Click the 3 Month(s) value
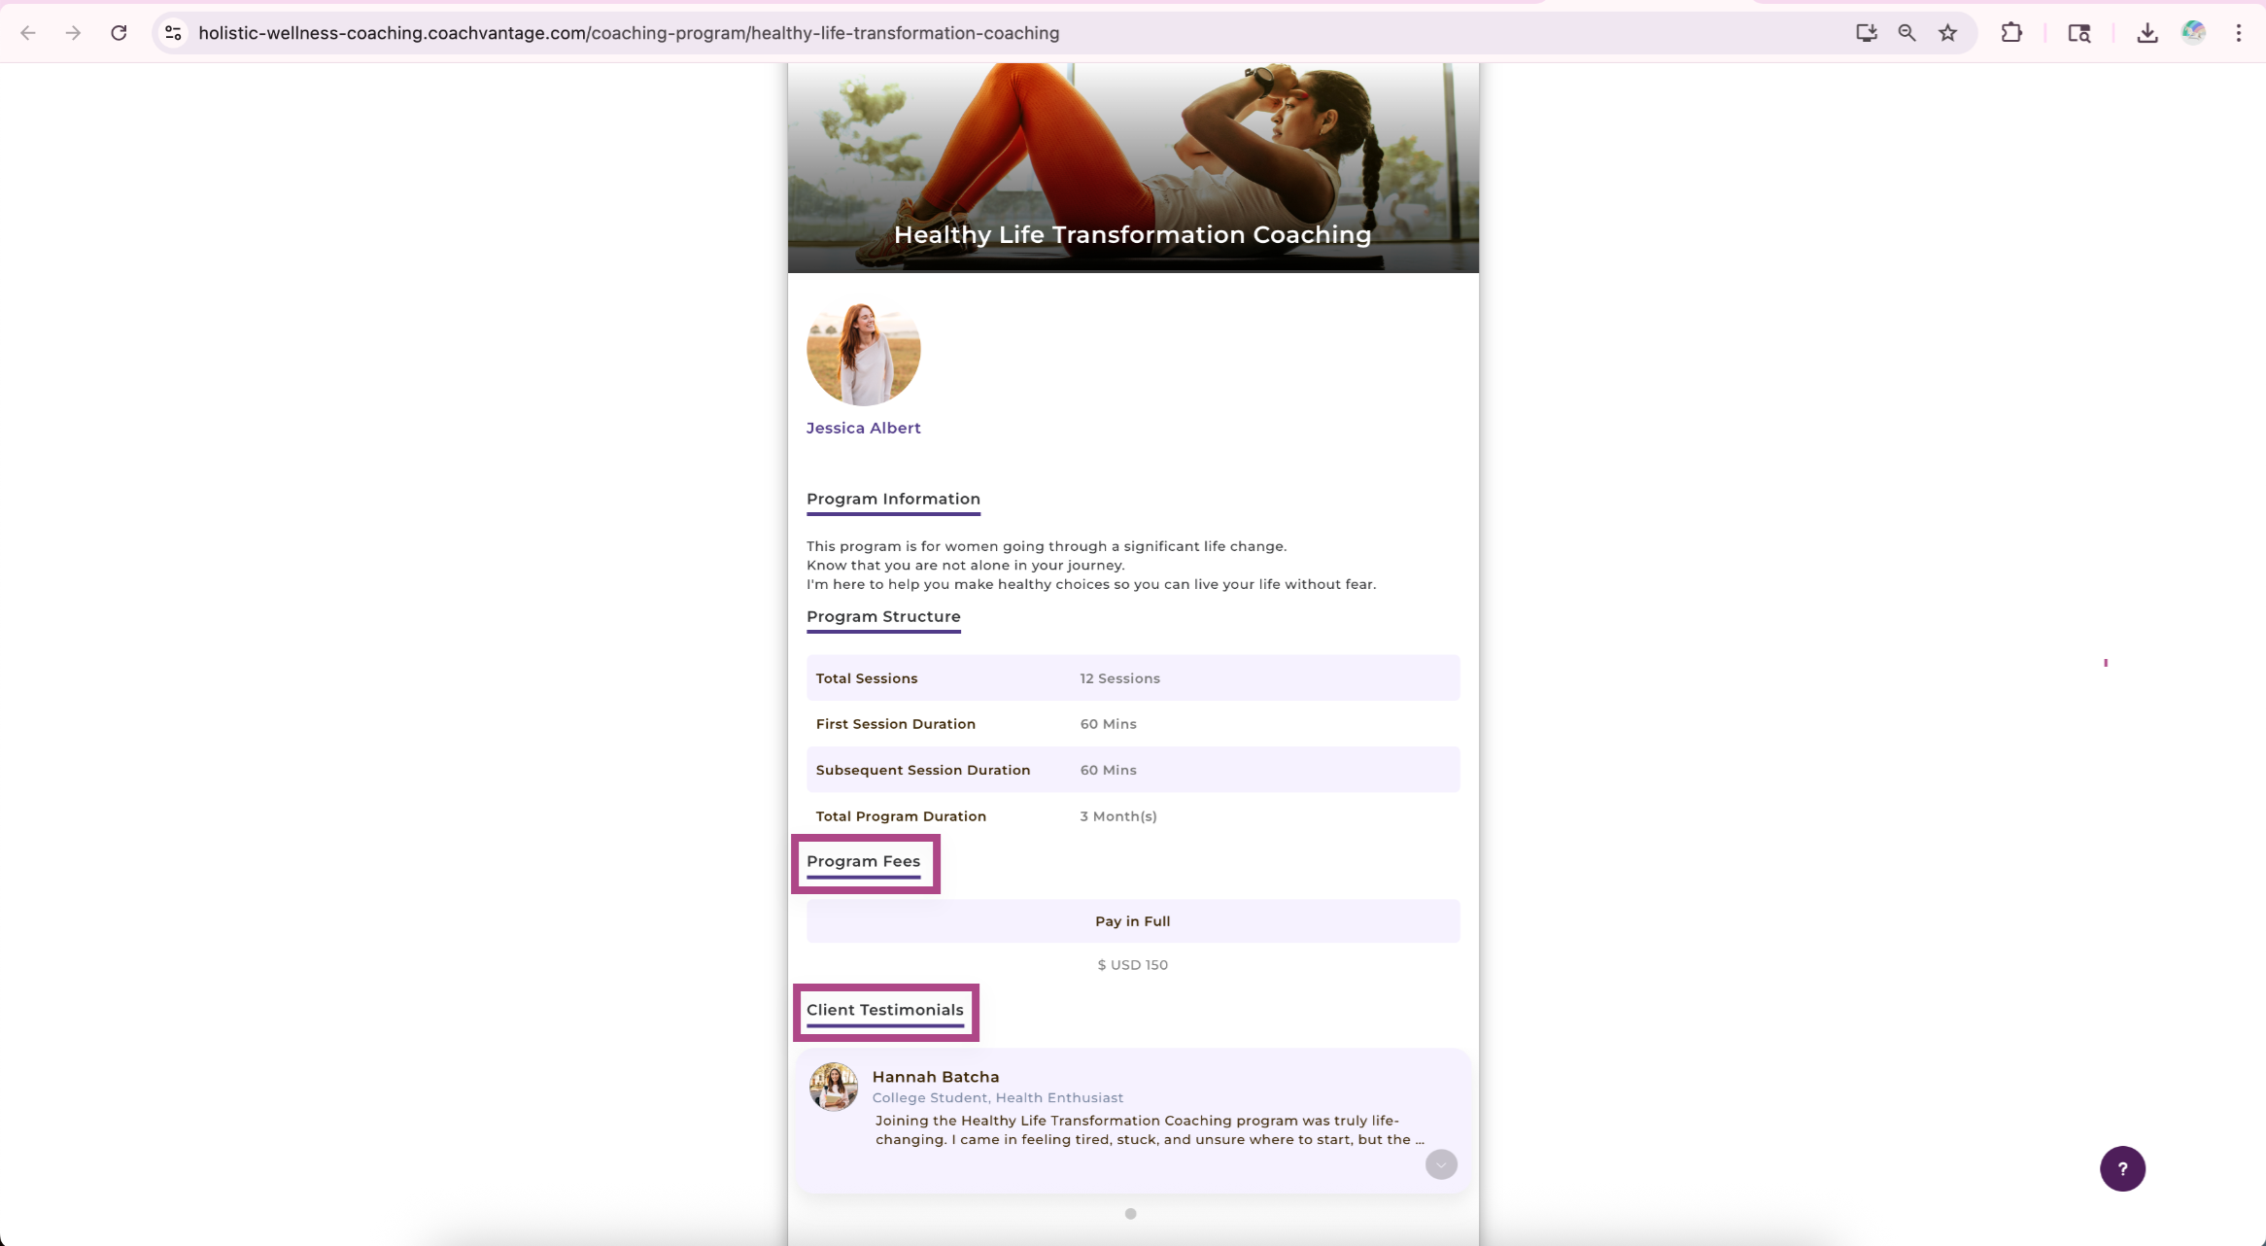 pyautogui.click(x=1118, y=816)
